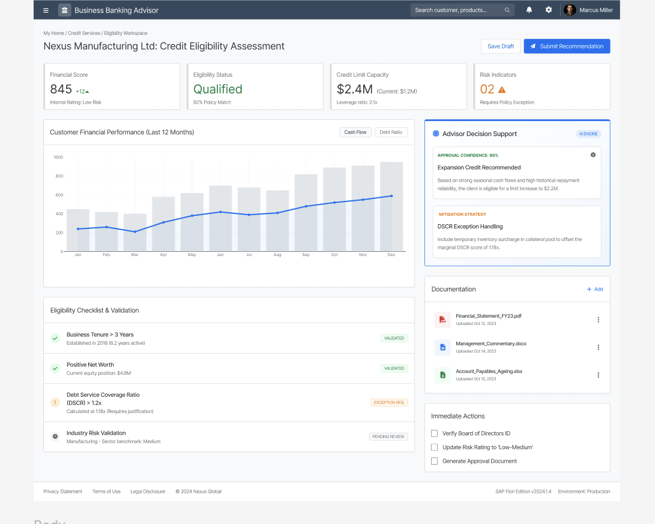Image resolution: width=655 pixels, height=524 pixels.
Task: Click the PDF icon for Financial_Statement_FY23
Action: point(442,320)
